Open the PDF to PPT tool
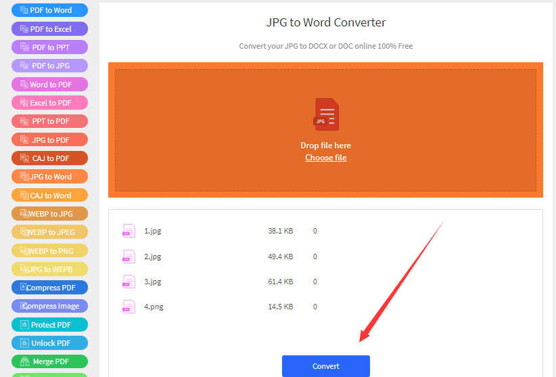The width and height of the screenshot is (556, 377). pos(49,47)
